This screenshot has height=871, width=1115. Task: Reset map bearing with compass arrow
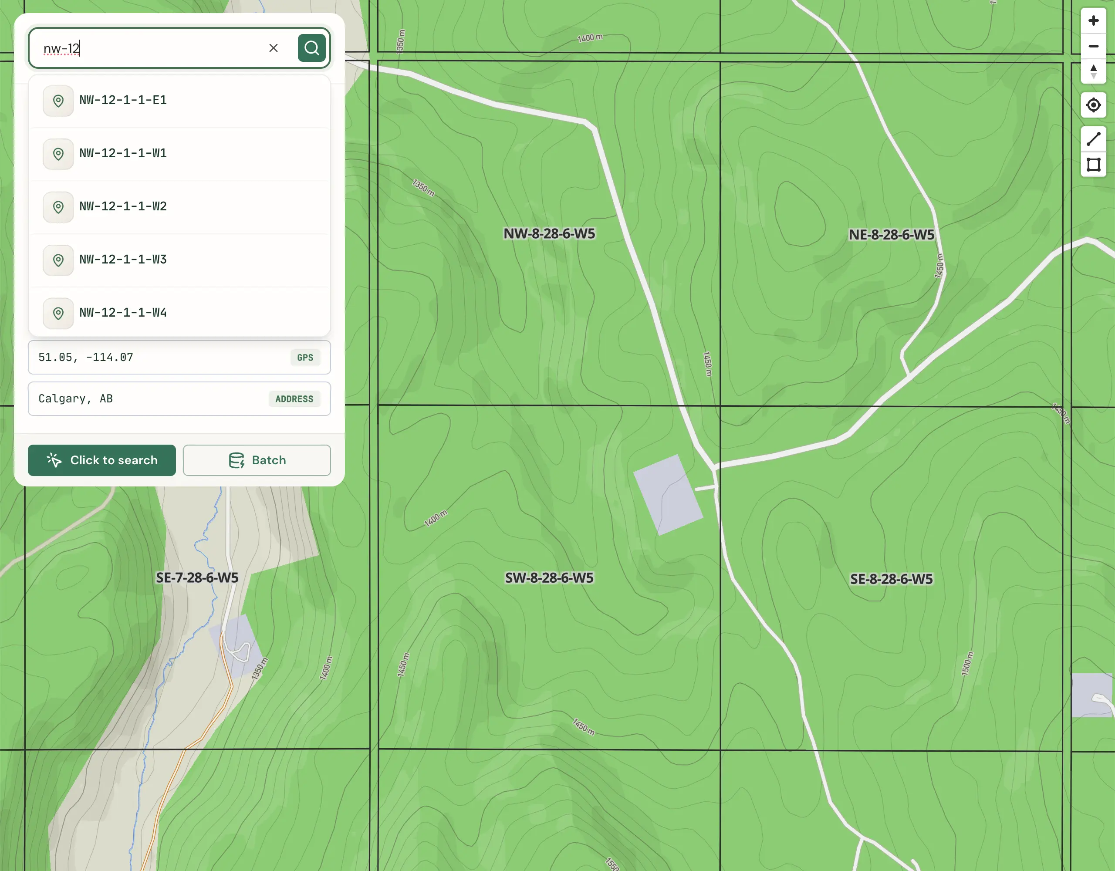point(1093,71)
